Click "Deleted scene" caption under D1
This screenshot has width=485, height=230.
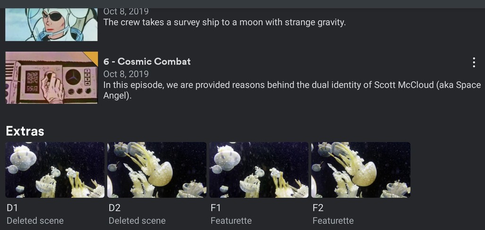pos(35,221)
